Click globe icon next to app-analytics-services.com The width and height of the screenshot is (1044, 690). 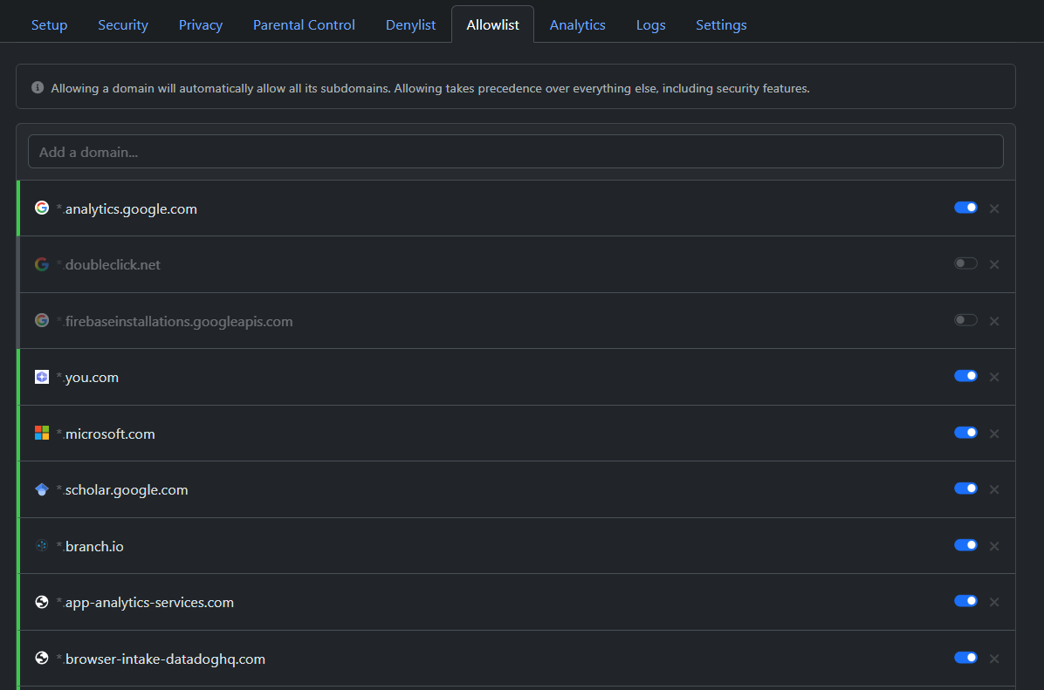pyautogui.click(x=41, y=602)
